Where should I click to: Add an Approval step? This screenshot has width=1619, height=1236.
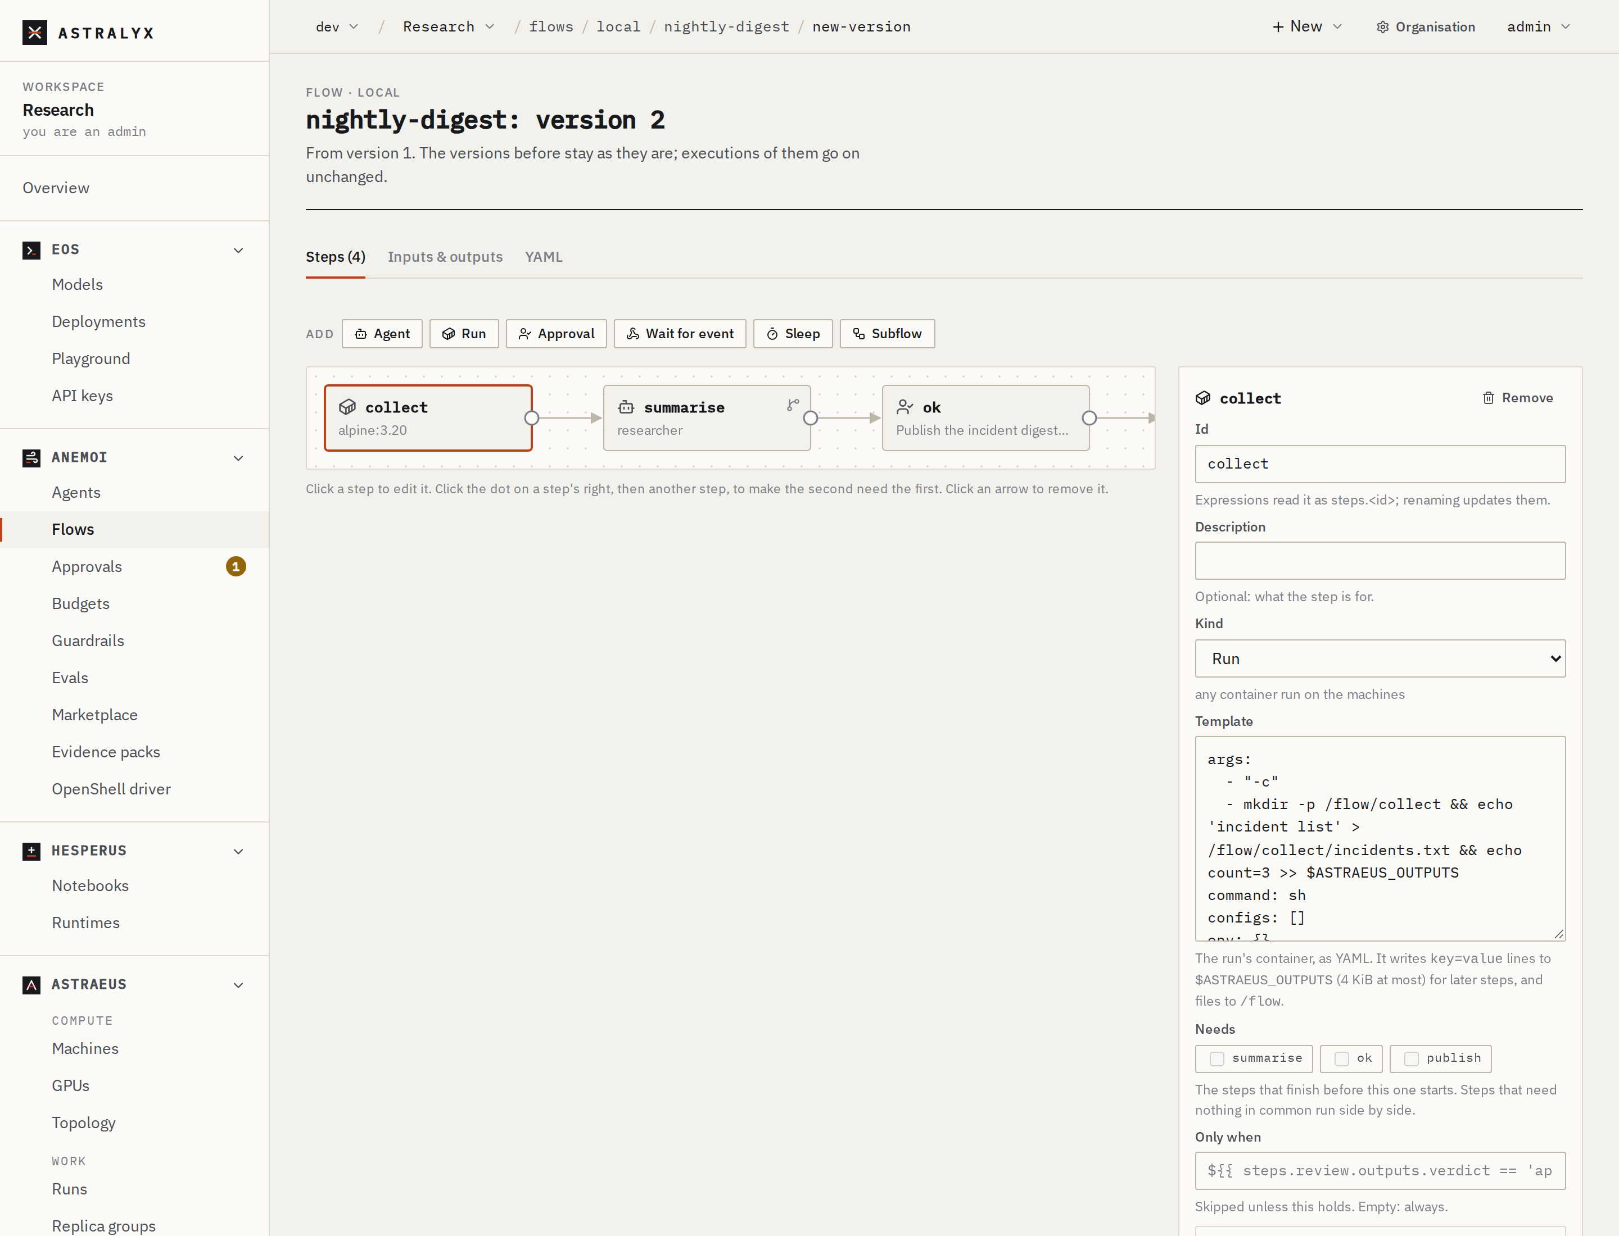[x=556, y=334]
